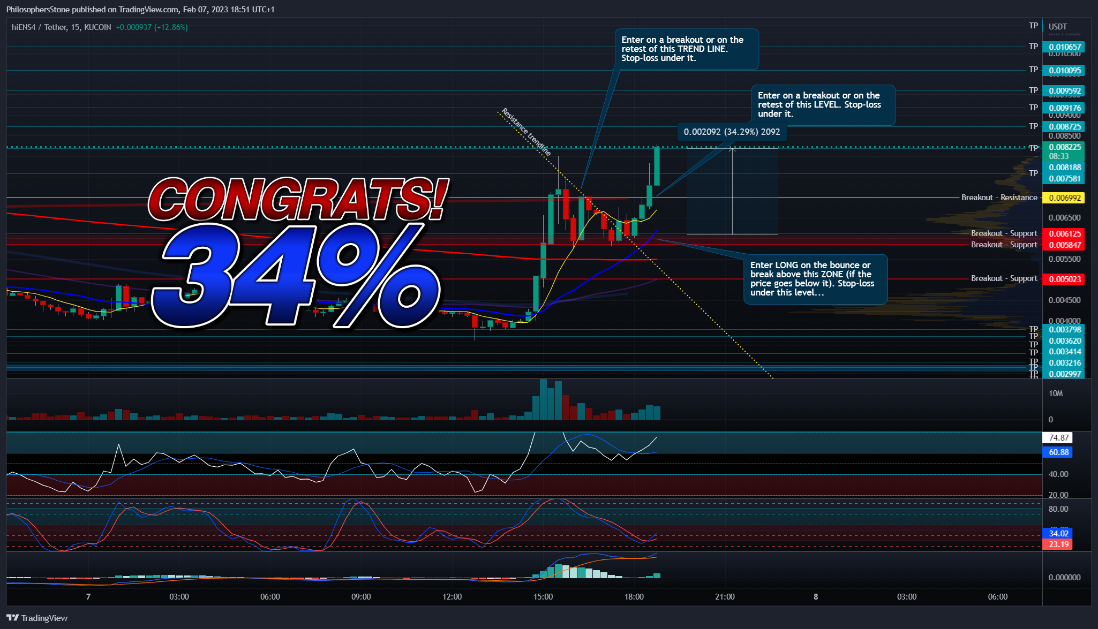Image resolution: width=1098 pixels, height=629 pixels.
Task: Click the 0.009176 price tag
Action: point(1064,108)
